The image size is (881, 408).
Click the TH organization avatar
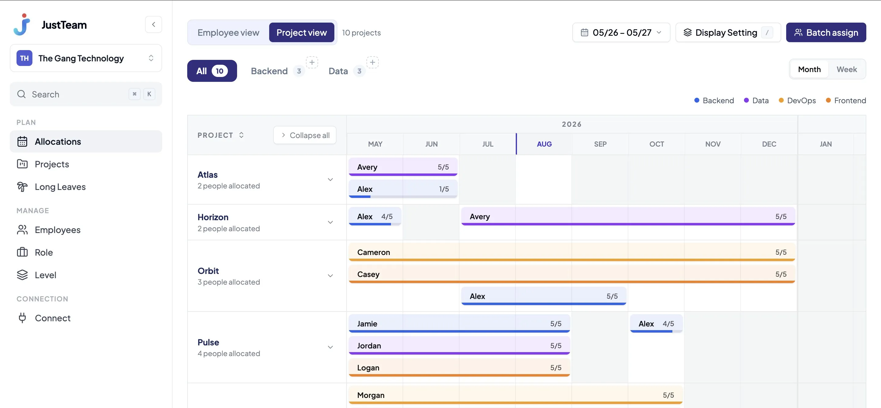[x=24, y=58]
